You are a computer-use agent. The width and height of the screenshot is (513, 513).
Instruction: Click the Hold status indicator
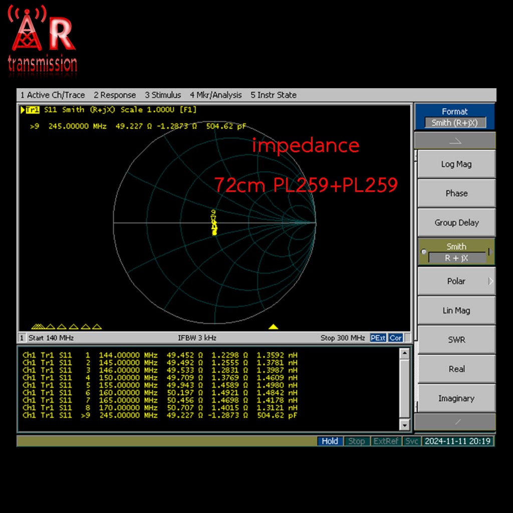330,441
